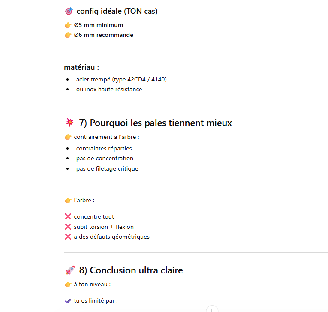
Task: Click the explosion emoji beside heading 7
Action: (x=69, y=123)
